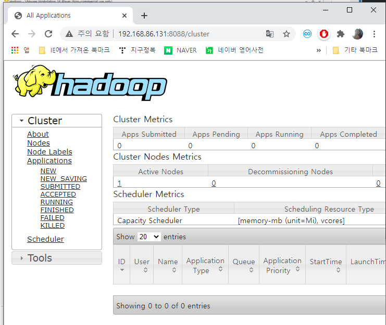Go forward in browser history
The width and height of the screenshot is (386, 325).
(32, 34)
